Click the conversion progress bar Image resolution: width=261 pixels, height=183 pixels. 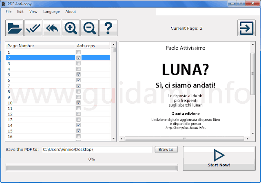tap(92, 168)
